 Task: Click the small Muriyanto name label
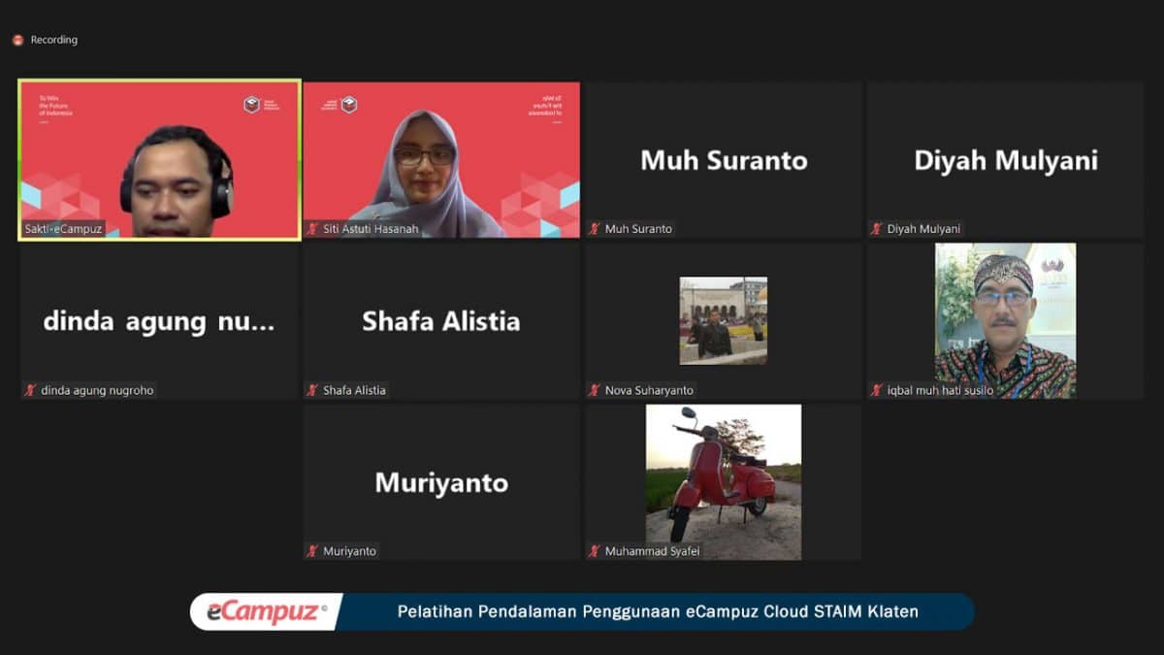pyautogui.click(x=349, y=551)
